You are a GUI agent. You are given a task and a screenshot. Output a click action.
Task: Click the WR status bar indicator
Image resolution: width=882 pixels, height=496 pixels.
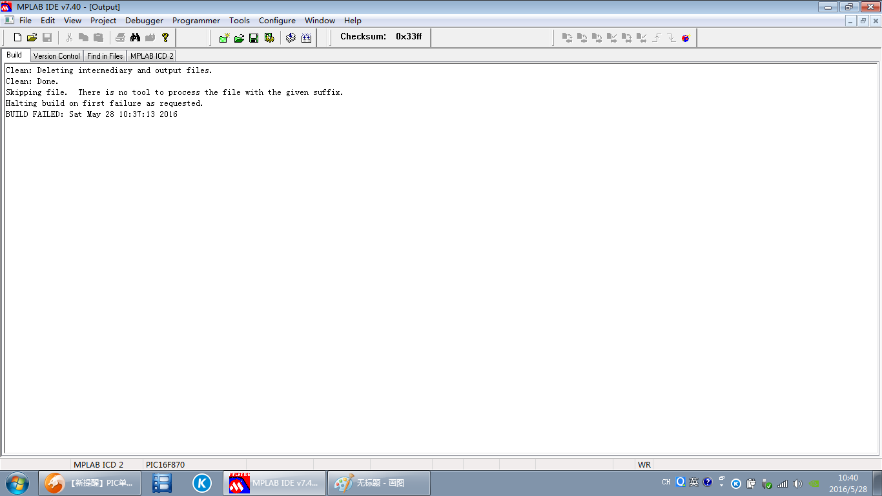click(644, 464)
